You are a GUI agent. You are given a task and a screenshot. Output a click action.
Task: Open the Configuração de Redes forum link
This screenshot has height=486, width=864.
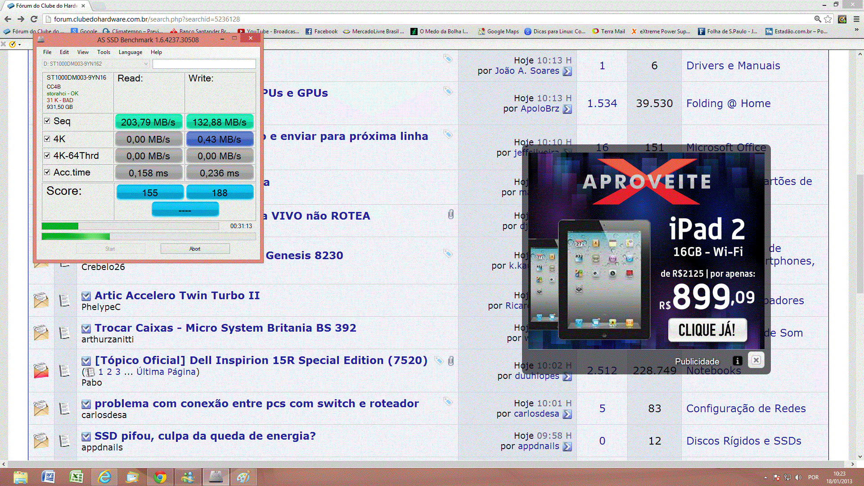[x=746, y=409]
